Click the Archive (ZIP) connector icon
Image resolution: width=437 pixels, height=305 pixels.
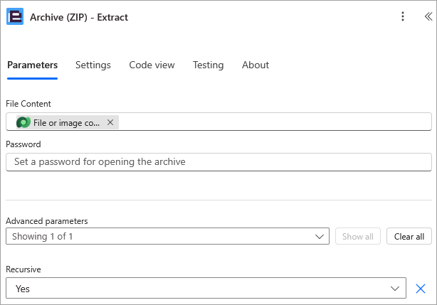pos(15,16)
